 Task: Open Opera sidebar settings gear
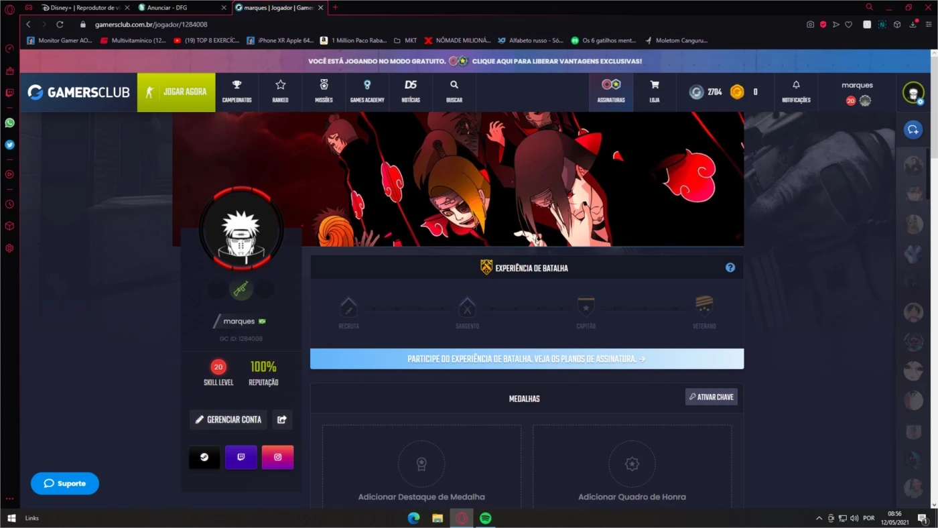(9, 248)
